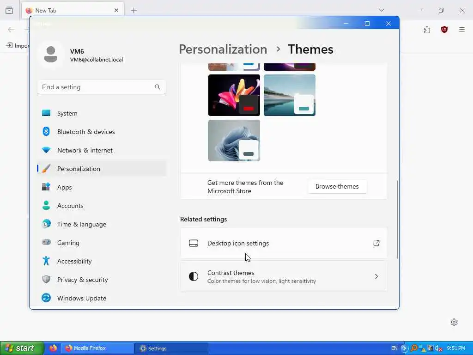Viewport: 473px width, 355px height.
Task: Select the dark colorful bloom theme thumbnail
Action: (234, 95)
